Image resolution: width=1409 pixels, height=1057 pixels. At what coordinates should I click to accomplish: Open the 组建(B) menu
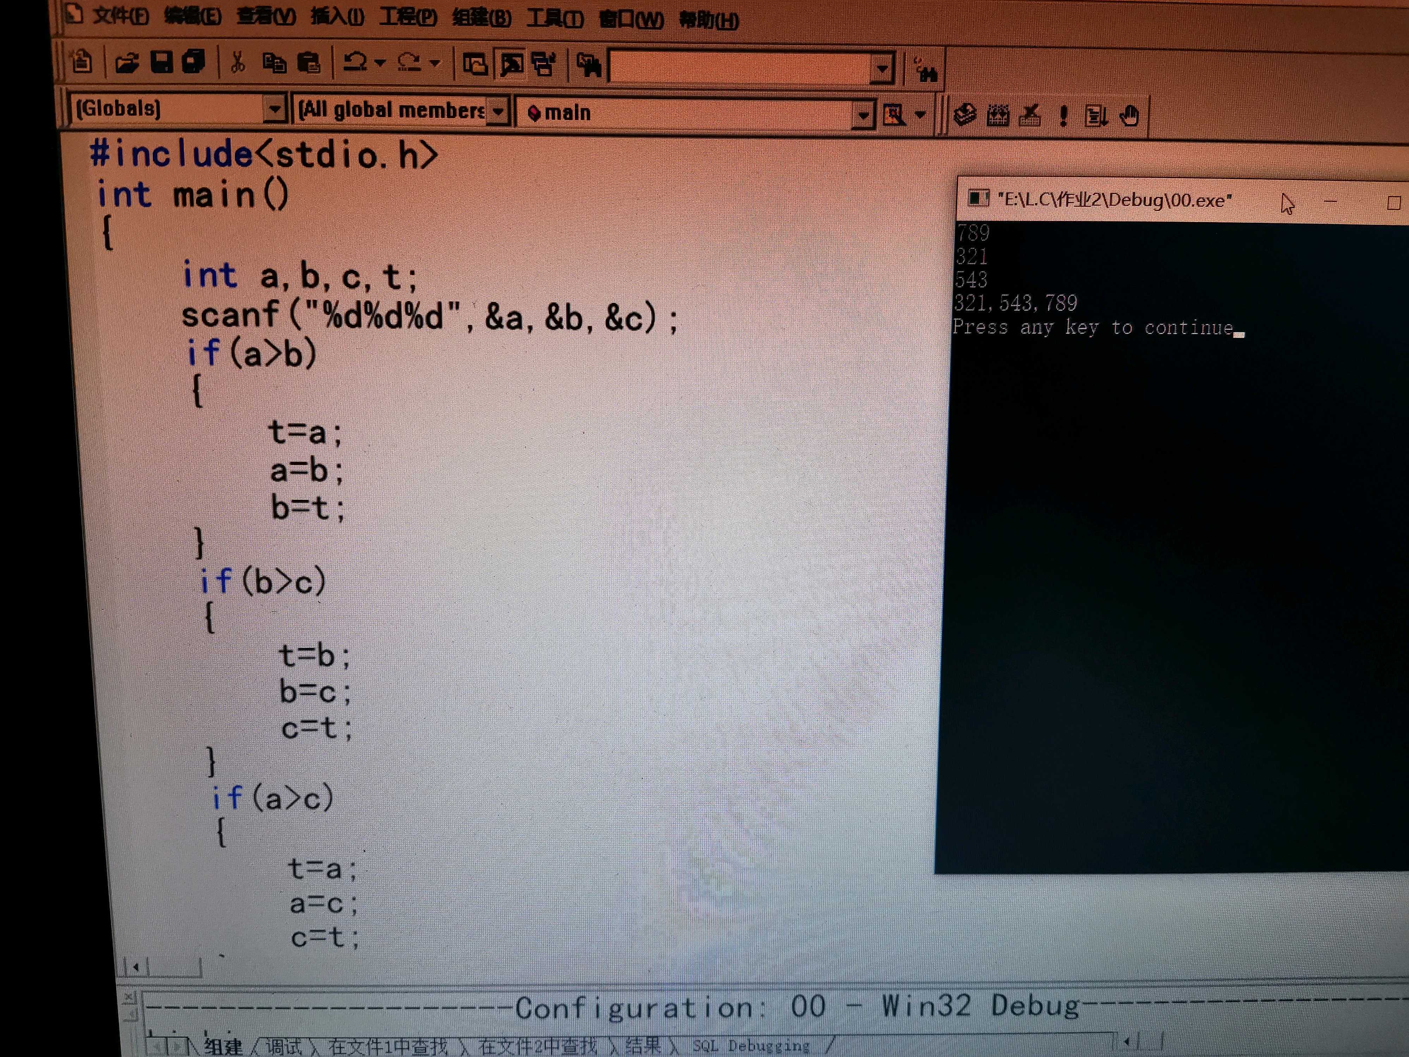coord(482,18)
